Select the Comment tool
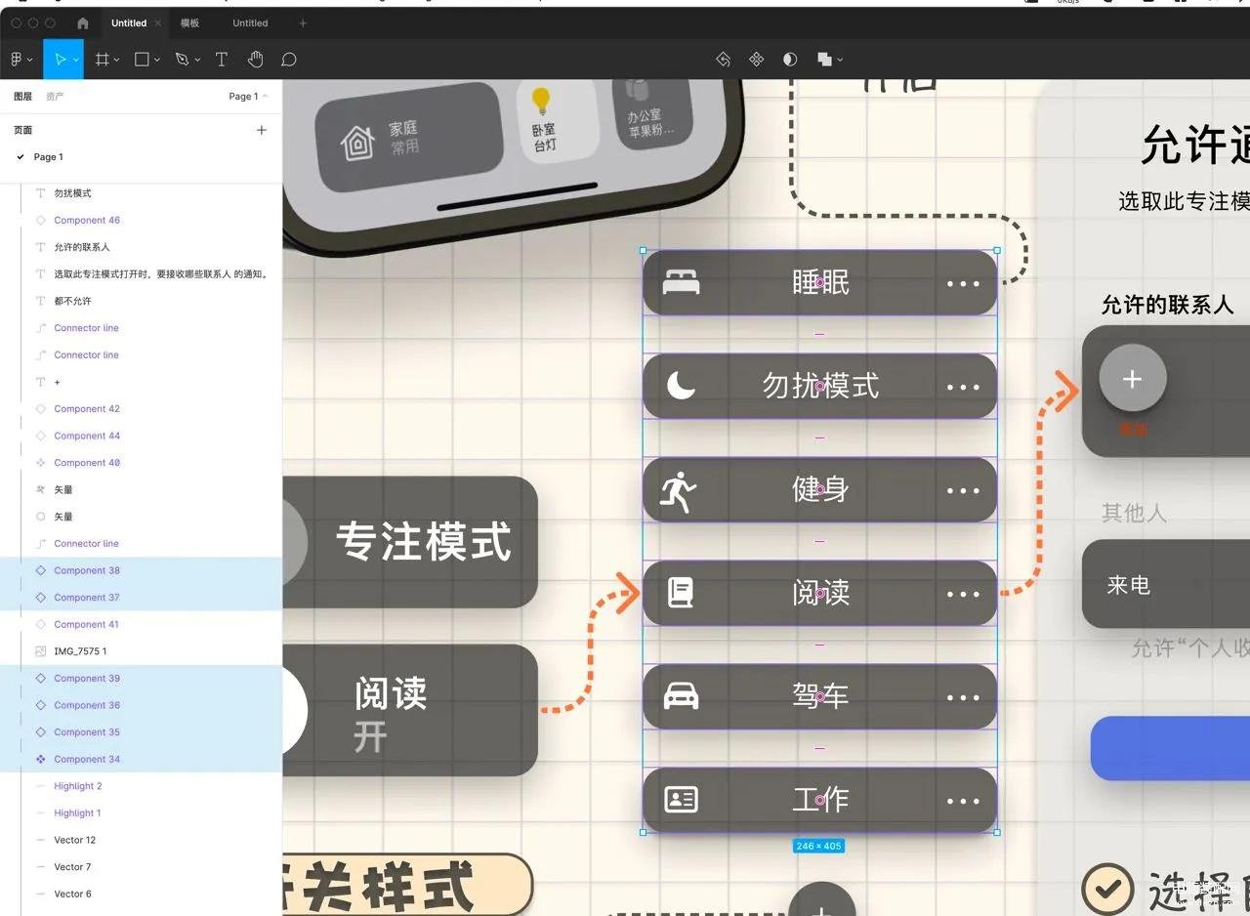1250x916 pixels. [289, 60]
